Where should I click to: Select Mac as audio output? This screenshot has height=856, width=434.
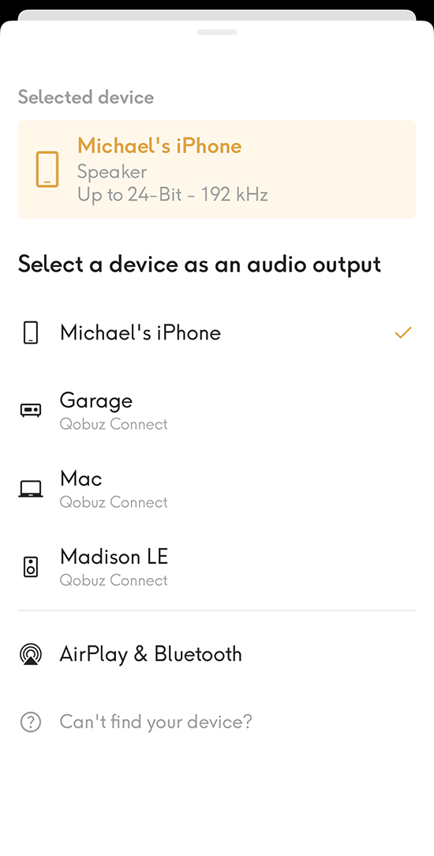217,489
